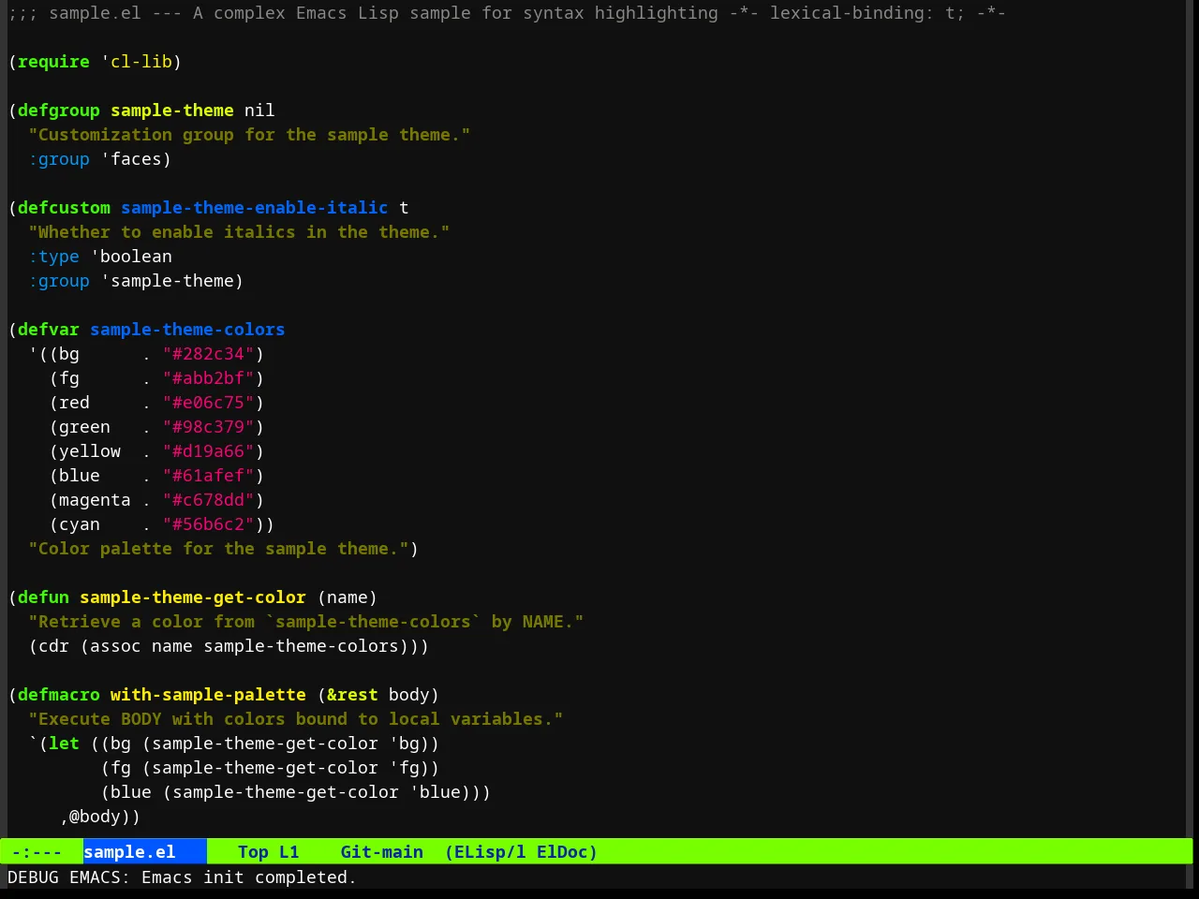Click the cdr function call
This screenshot has height=899, width=1199.
(53, 646)
